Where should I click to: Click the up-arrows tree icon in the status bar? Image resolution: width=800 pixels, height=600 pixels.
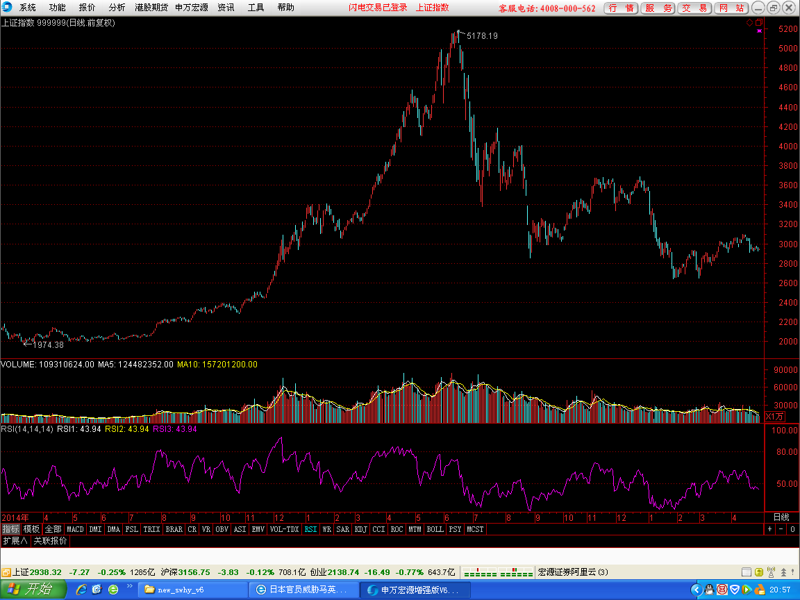(783, 572)
